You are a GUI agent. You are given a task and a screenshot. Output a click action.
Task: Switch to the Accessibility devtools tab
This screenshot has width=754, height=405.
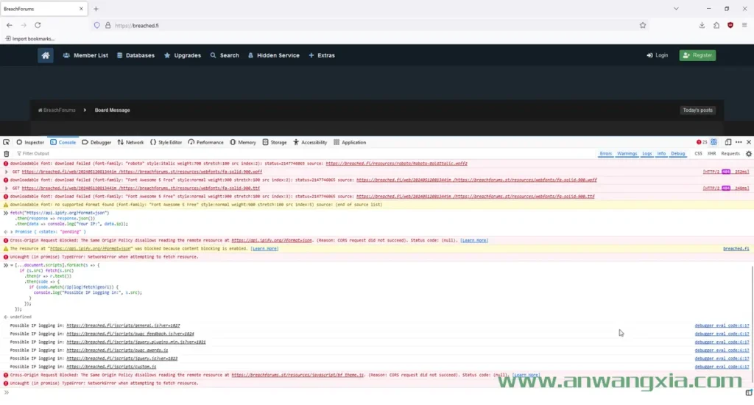pos(310,142)
